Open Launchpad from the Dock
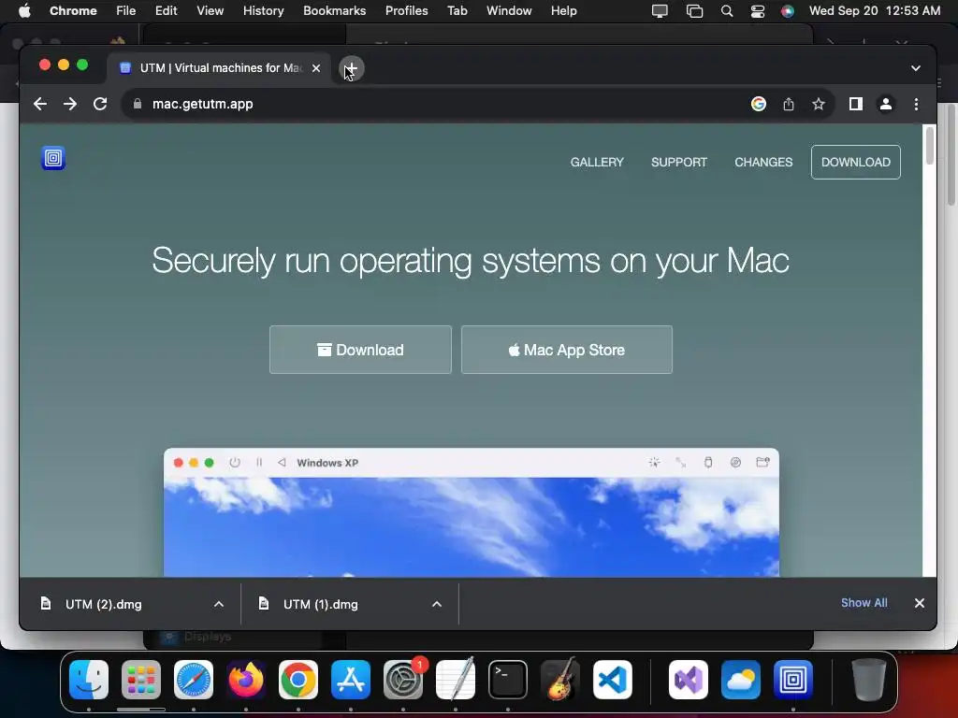The image size is (958, 718). pos(141,680)
